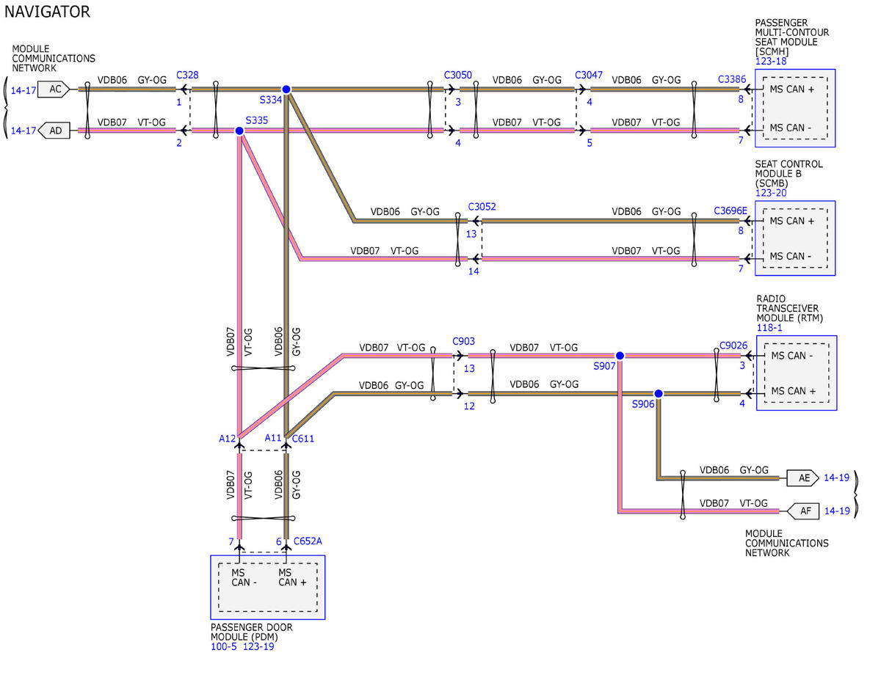Click the 14-17 link beside AC
881x680 pixels.
click(x=23, y=89)
